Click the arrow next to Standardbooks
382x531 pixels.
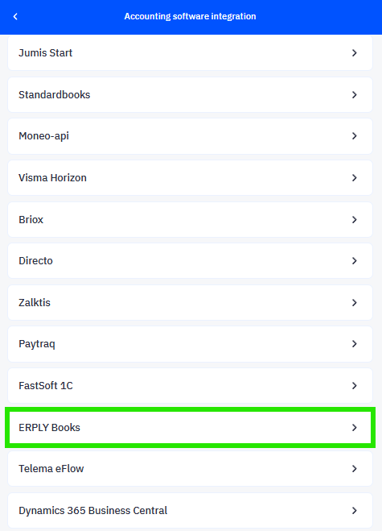pyautogui.click(x=355, y=95)
